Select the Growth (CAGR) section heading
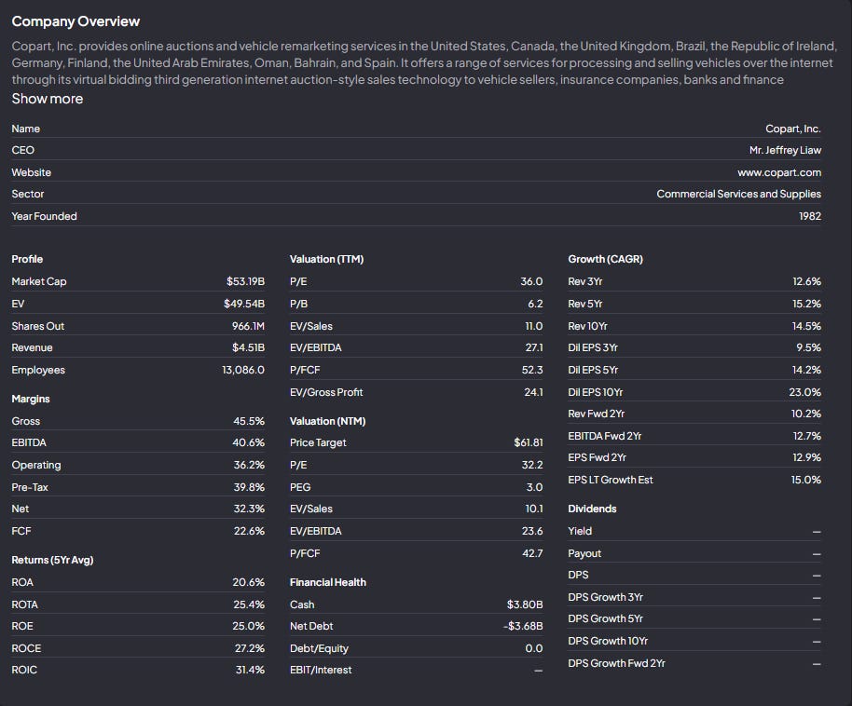 (605, 259)
